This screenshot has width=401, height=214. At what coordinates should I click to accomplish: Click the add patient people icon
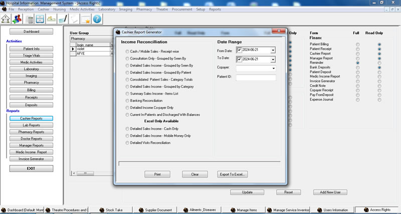coord(18,19)
